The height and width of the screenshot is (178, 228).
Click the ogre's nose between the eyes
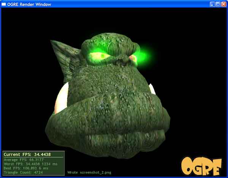point(122,60)
